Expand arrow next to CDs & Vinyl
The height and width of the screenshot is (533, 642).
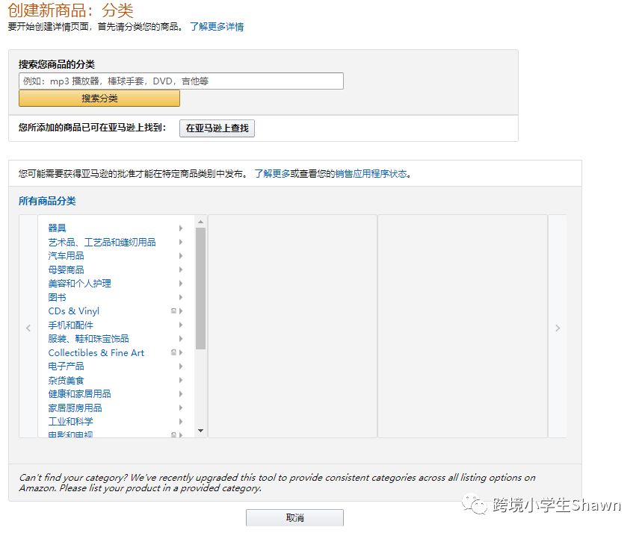click(x=181, y=311)
